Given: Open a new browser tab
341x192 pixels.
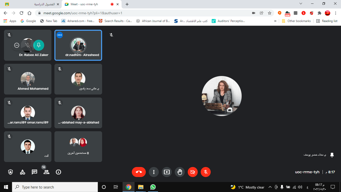Looking at the screenshot, I should click(x=127, y=4).
